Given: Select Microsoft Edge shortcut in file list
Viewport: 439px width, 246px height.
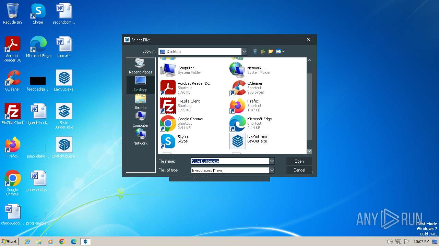Looking at the screenshot, I should [x=263, y=123].
